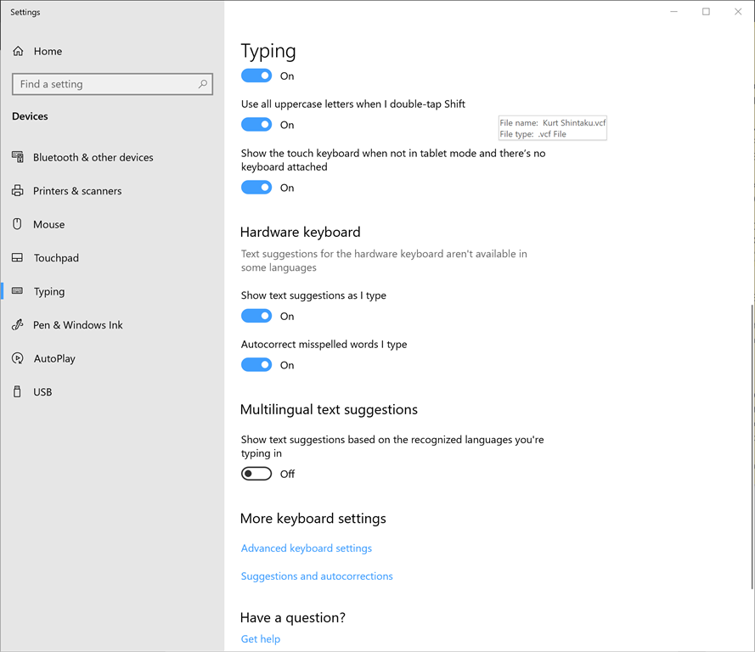Open Suggestions and autocorrections link
This screenshot has height=652, width=755.
pyautogui.click(x=317, y=576)
